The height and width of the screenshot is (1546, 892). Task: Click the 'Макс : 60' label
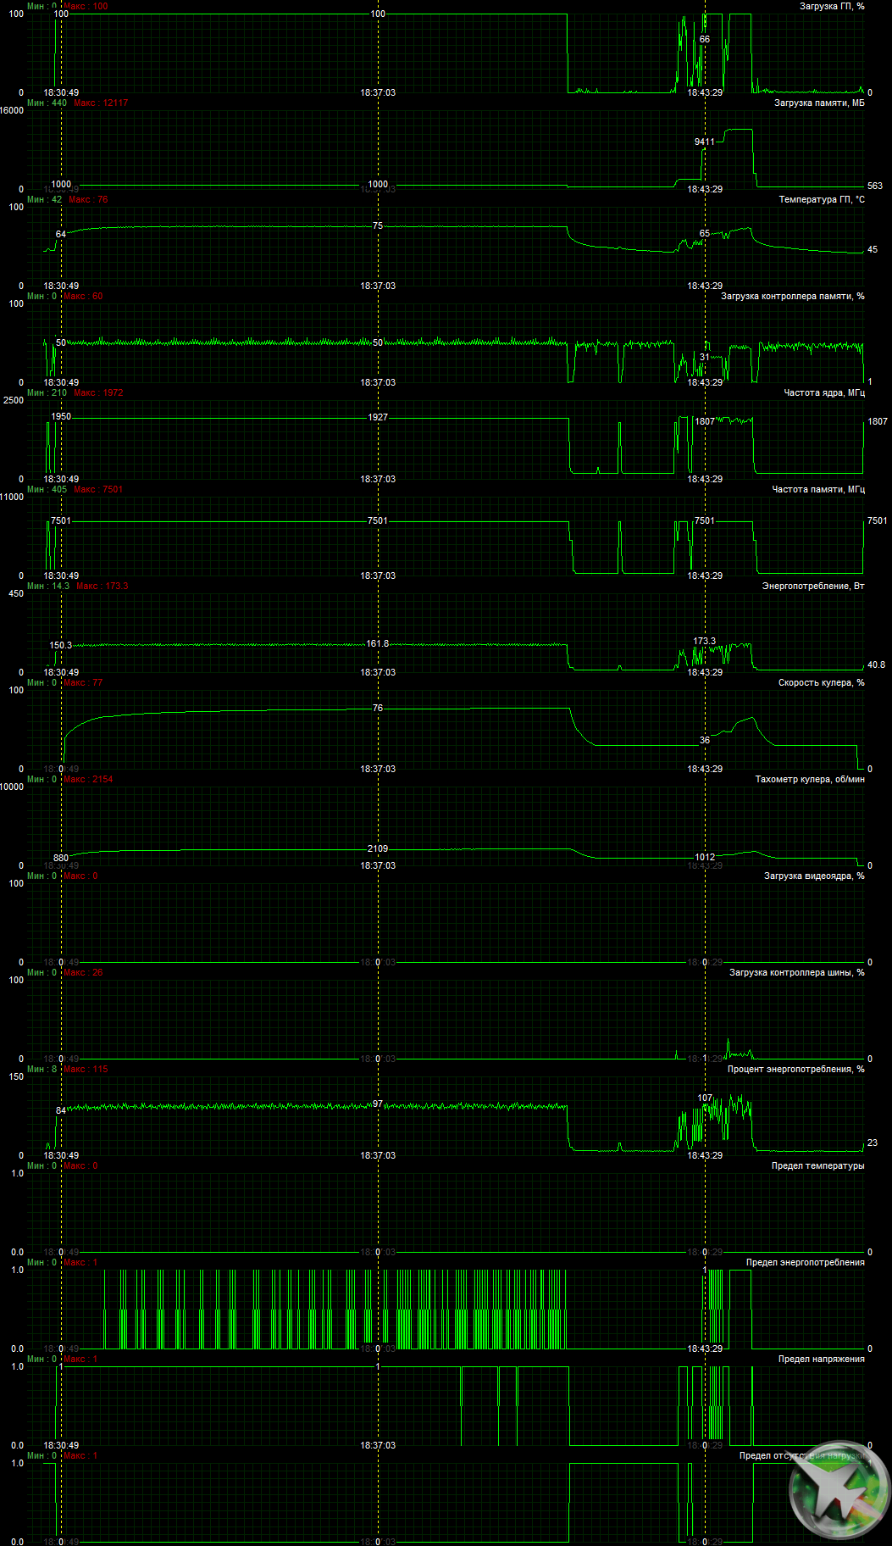[83, 296]
